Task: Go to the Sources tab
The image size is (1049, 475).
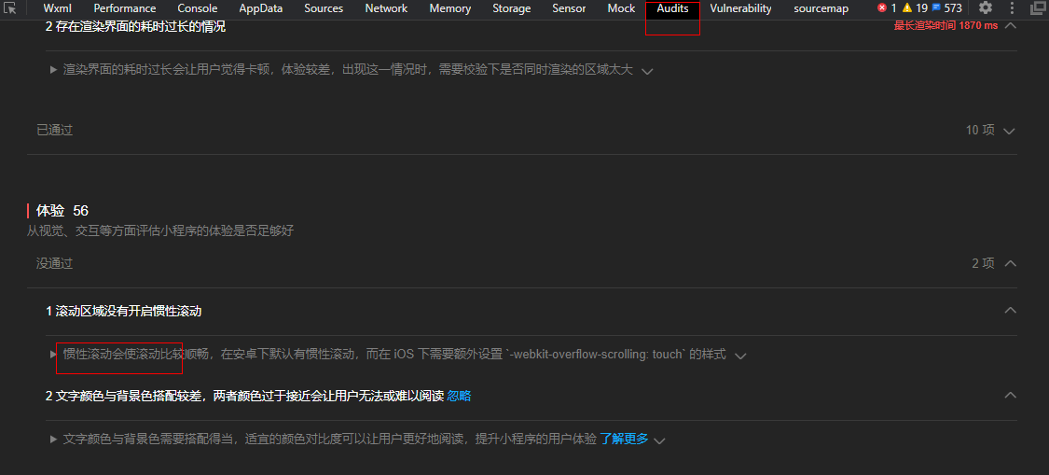Action: (x=324, y=8)
